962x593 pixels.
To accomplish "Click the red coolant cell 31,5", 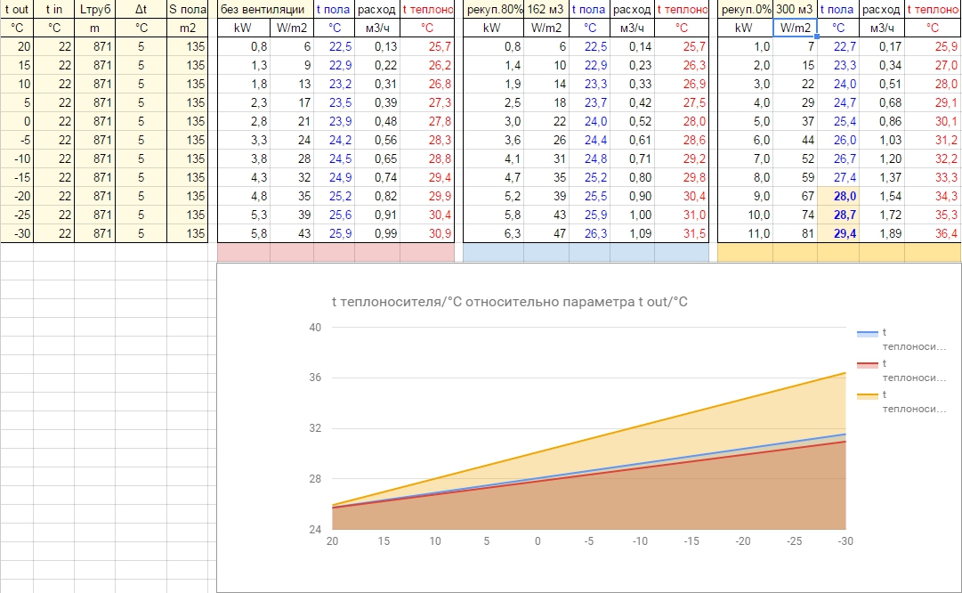I will pyautogui.click(x=682, y=233).
